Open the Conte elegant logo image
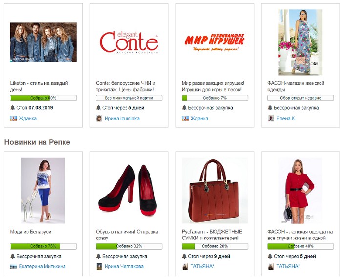Viewport: 342px width, 279px height. coord(128,42)
